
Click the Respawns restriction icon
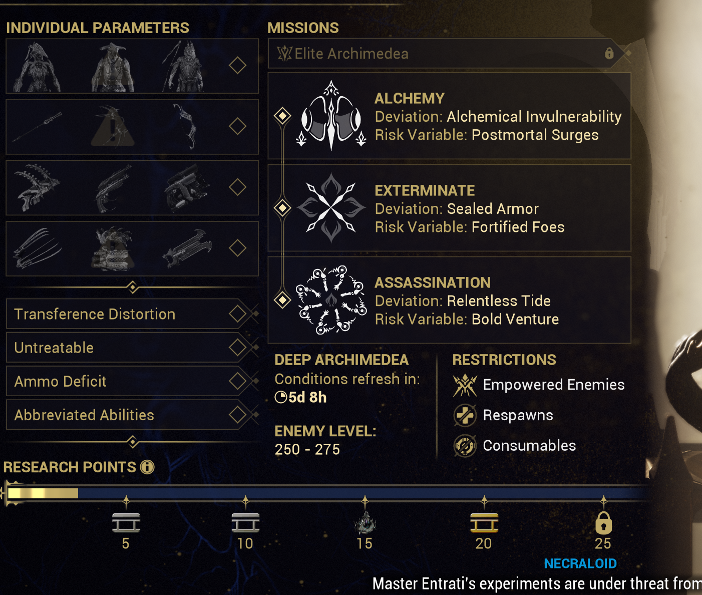tap(465, 415)
